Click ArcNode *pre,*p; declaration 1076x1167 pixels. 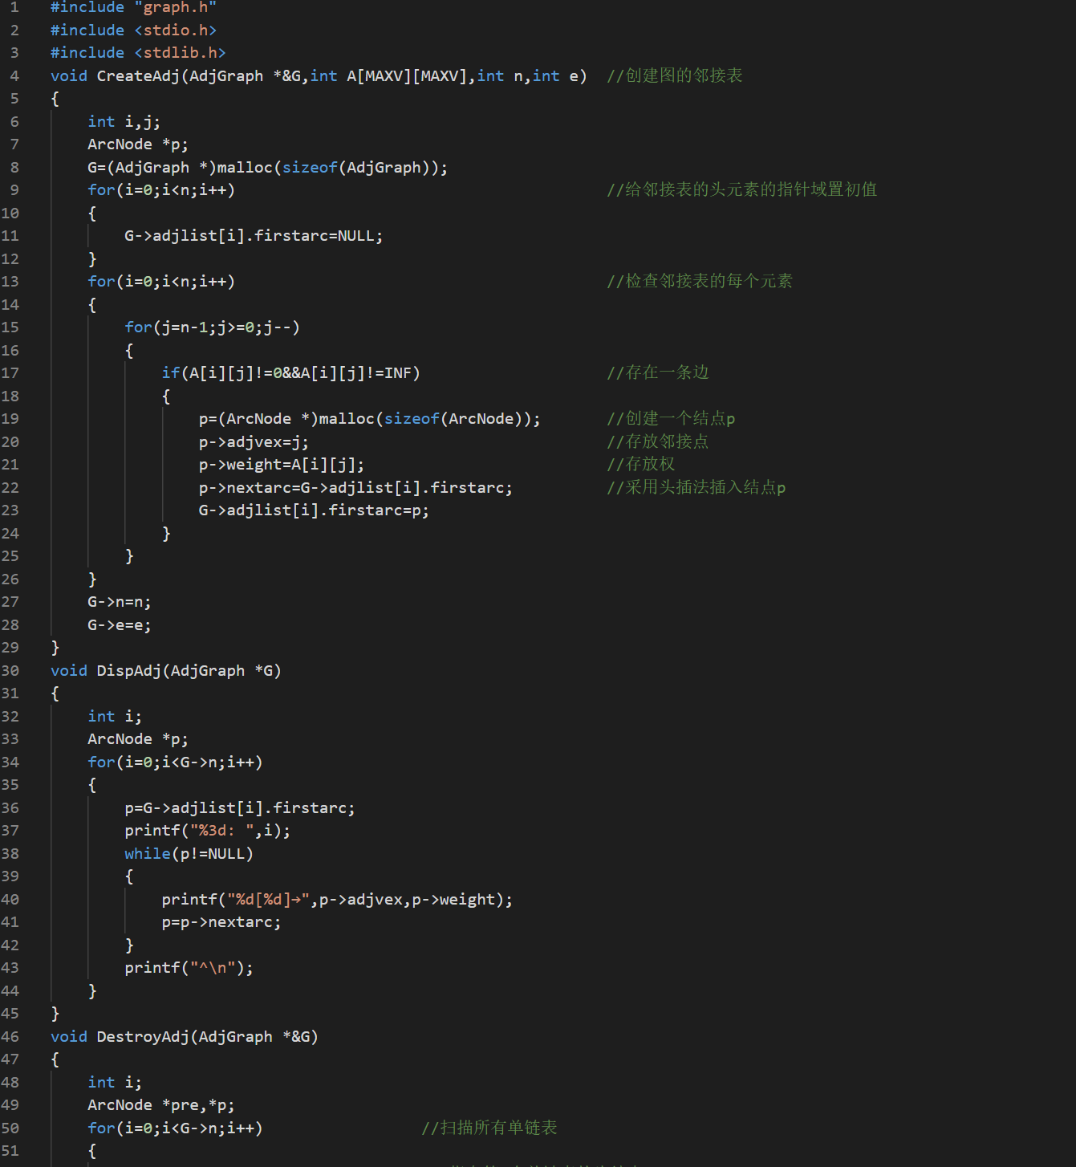(x=161, y=1104)
